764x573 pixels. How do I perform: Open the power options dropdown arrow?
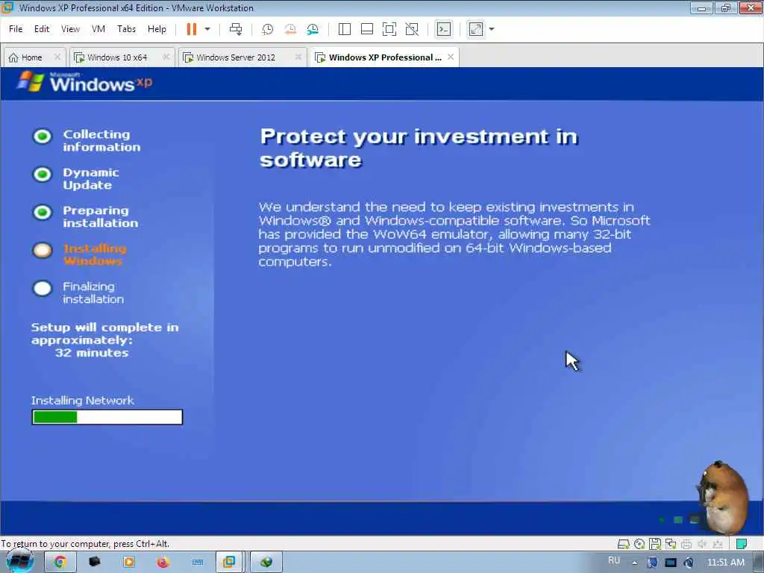tap(207, 29)
